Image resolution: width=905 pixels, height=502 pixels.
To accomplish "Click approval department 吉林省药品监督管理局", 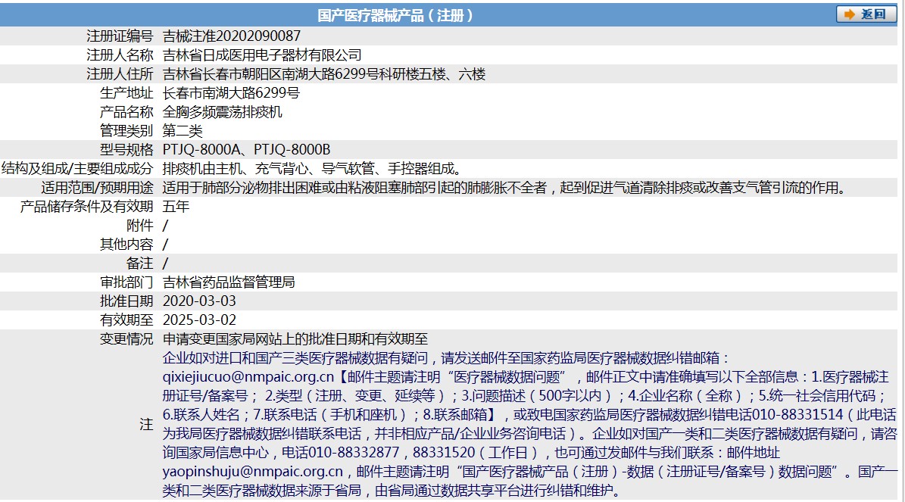I will pos(229,282).
